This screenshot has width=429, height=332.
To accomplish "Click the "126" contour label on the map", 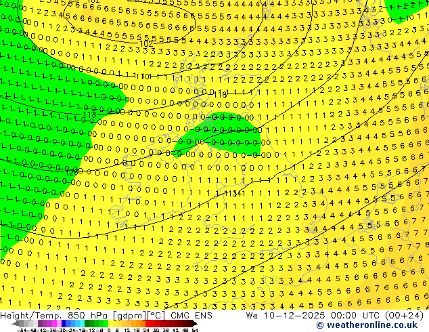I will pyautogui.click(x=72, y=172).
